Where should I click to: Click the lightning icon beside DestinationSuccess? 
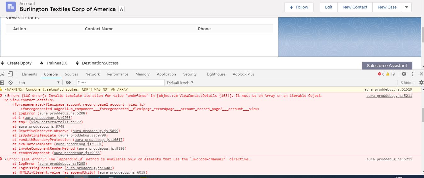(77, 63)
